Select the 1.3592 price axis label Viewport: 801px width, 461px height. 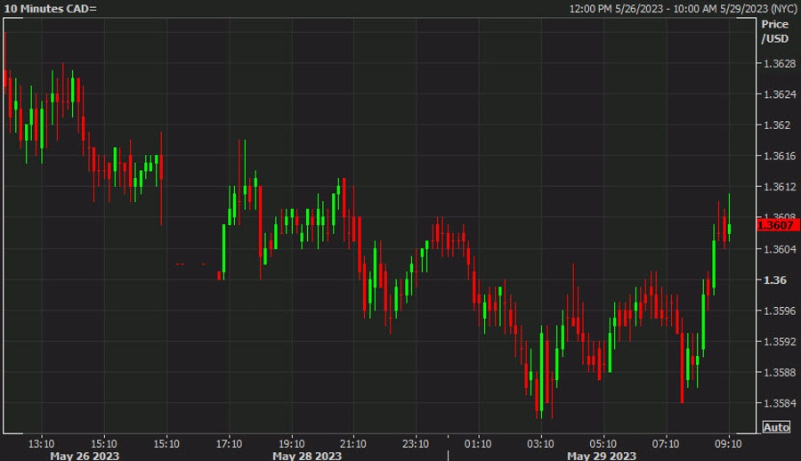pos(780,342)
